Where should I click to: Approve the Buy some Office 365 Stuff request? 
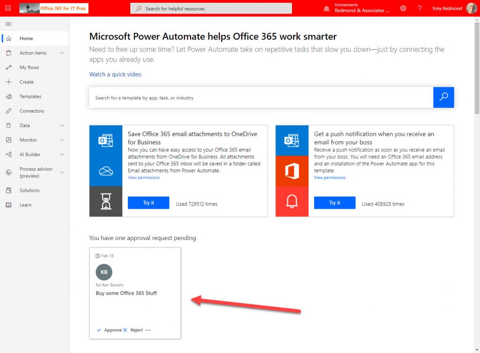click(112, 330)
